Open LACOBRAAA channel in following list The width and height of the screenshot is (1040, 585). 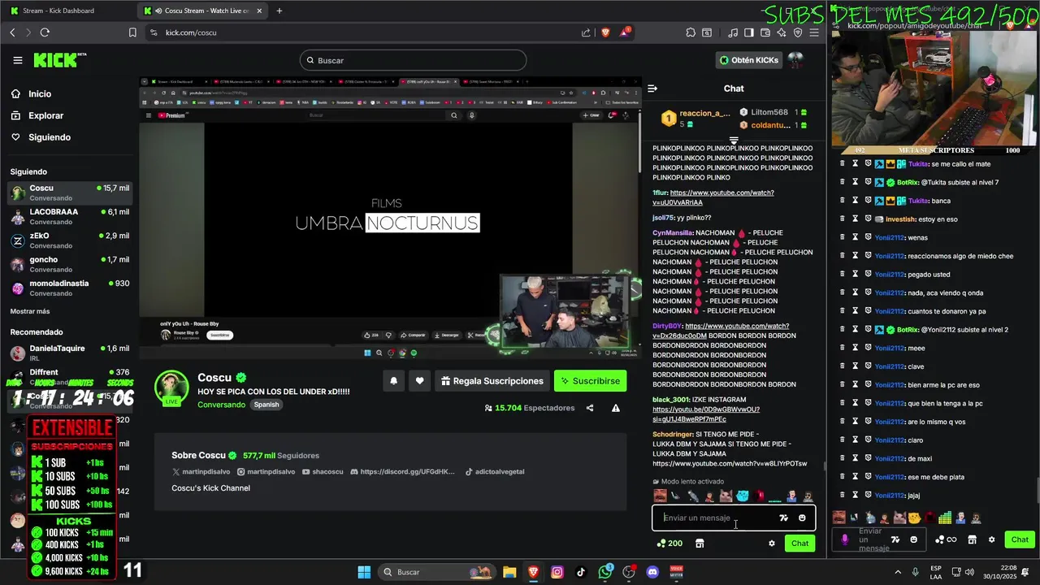click(x=69, y=216)
